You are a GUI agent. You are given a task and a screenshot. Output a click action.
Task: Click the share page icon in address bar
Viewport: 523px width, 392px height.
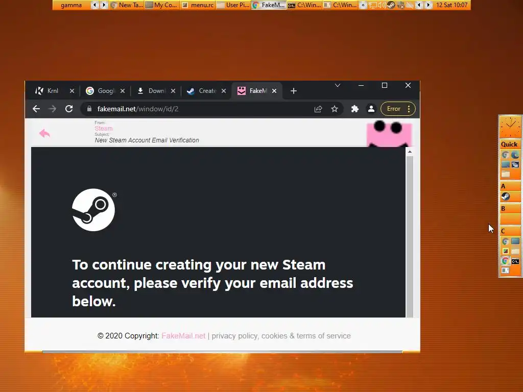pyautogui.click(x=318, y=109)
